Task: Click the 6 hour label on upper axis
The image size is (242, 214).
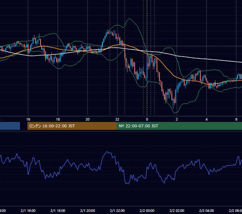Action: pos(236,119)
